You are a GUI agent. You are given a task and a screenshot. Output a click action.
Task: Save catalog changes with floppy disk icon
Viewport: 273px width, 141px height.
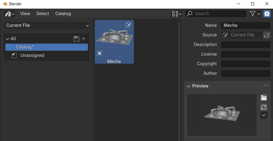(76, 39)
